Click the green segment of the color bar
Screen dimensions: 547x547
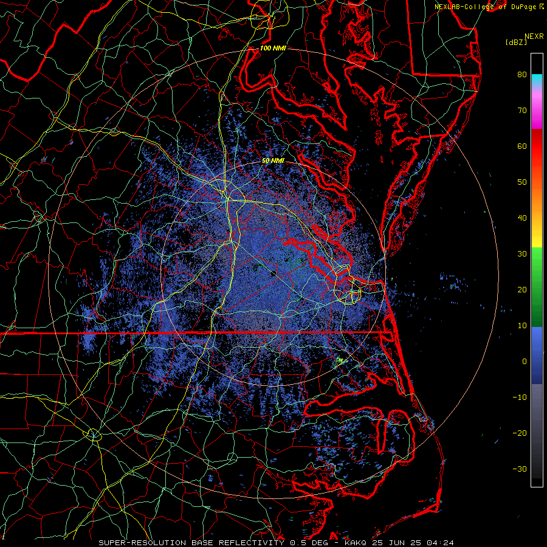(537, 287)
